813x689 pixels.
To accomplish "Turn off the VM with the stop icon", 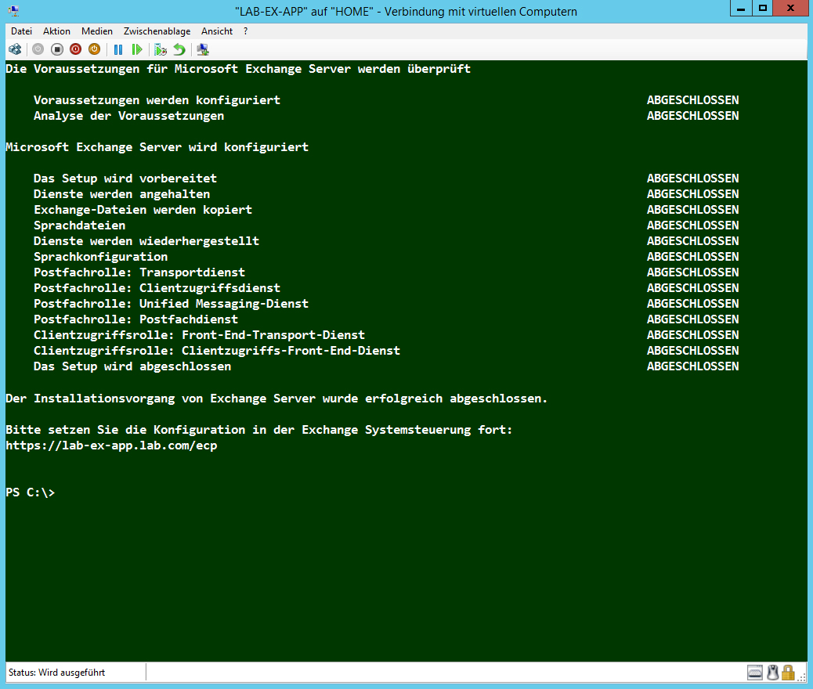I will [x=56, y=49].
